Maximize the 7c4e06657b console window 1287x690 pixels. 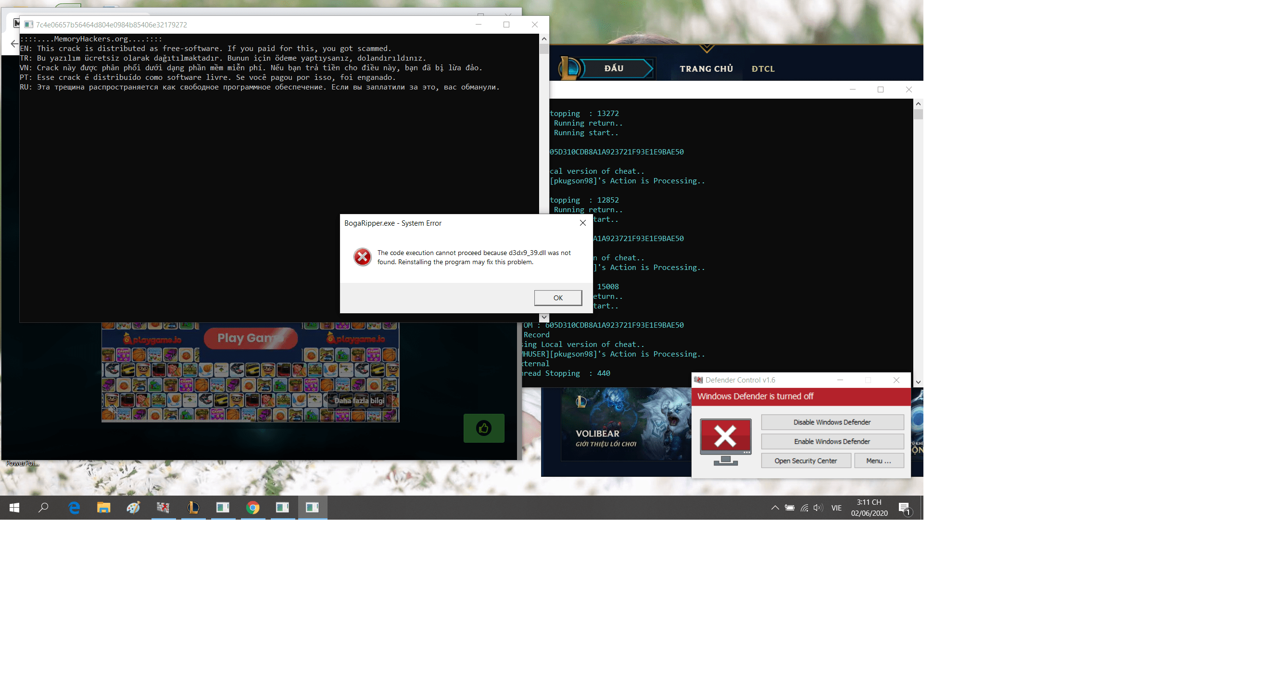506,25
